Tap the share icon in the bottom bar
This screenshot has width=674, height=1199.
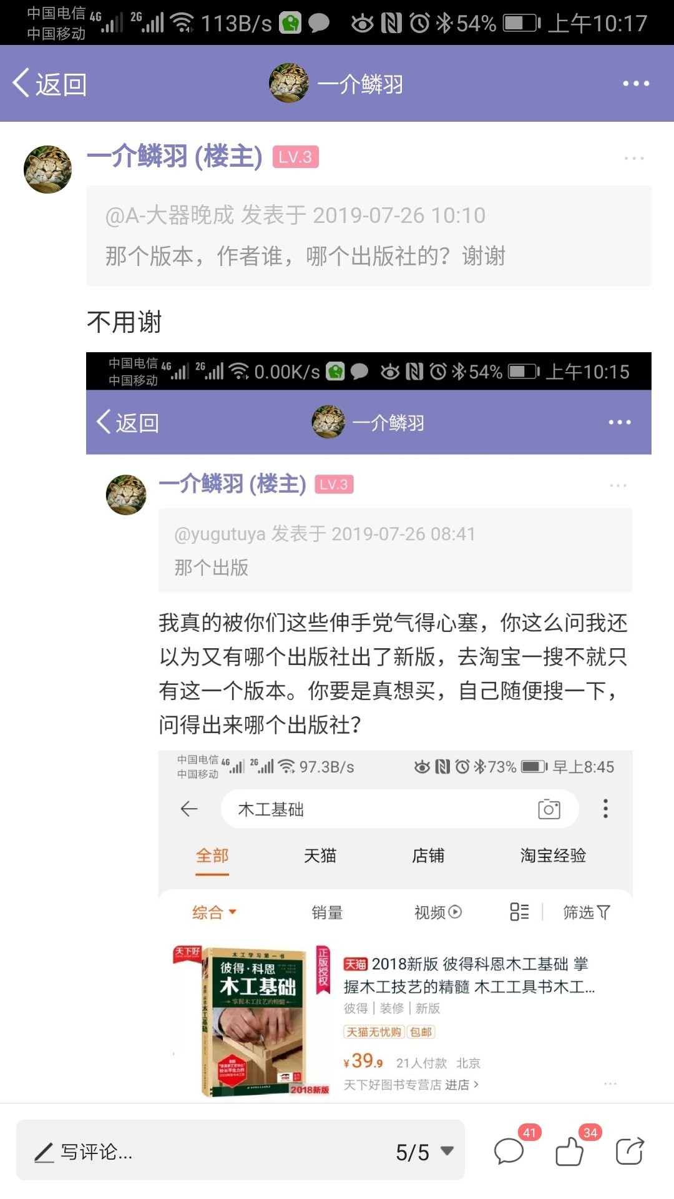tap(630, 1151)
